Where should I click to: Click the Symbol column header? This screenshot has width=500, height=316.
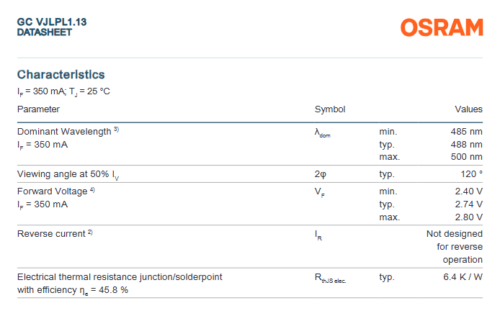click(x=330, y=109)
